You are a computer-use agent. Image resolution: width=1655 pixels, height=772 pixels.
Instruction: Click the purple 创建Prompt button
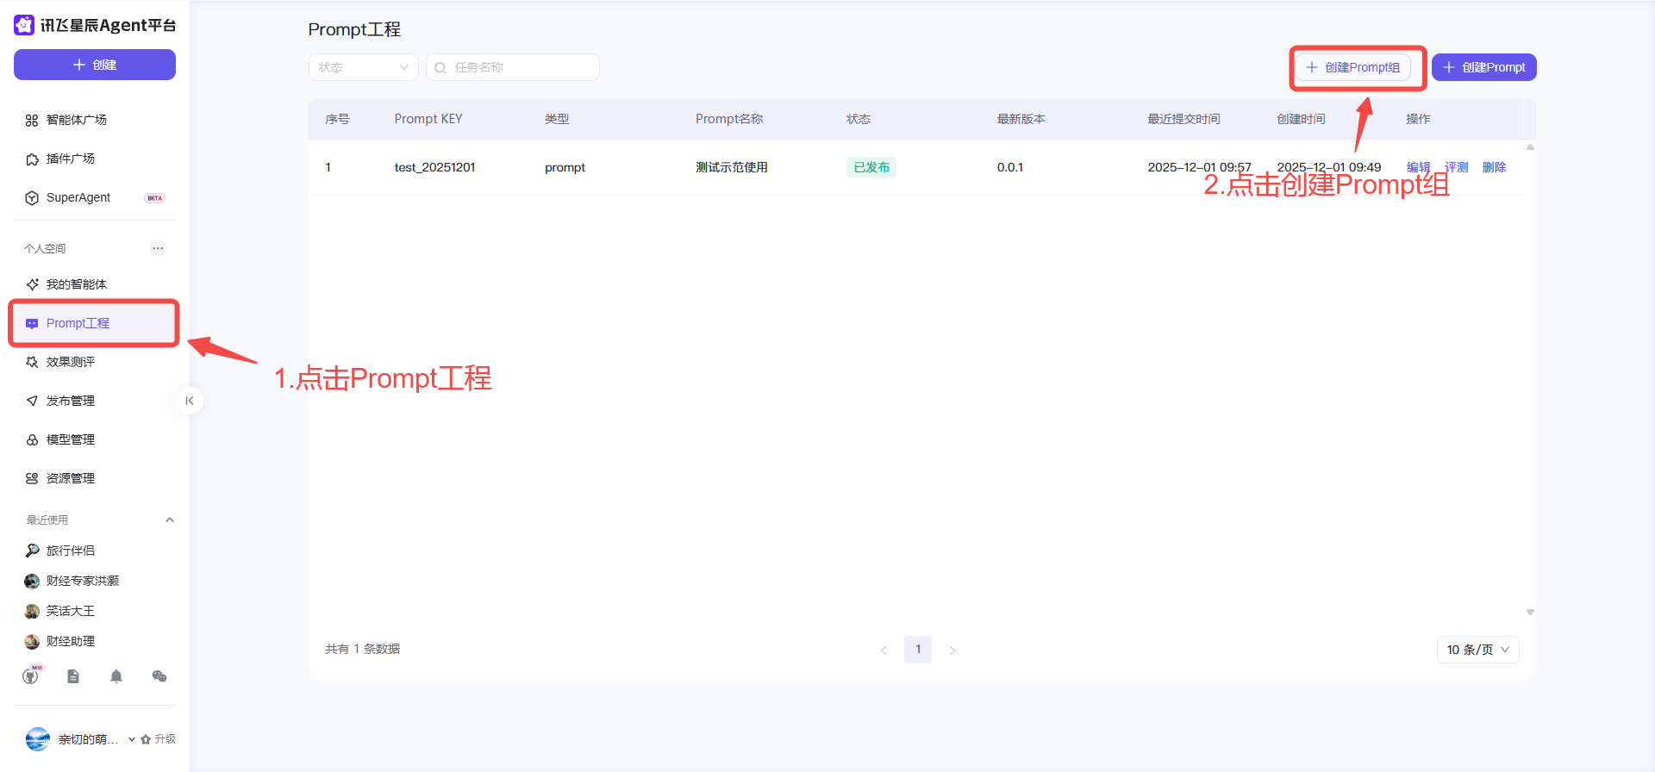(x=1483, y=67)
